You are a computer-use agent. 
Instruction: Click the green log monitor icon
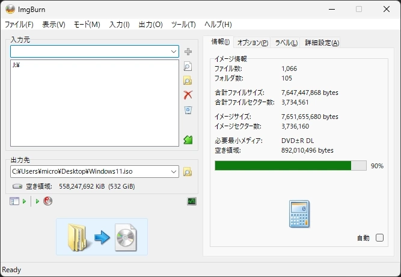tap(192, 201)
